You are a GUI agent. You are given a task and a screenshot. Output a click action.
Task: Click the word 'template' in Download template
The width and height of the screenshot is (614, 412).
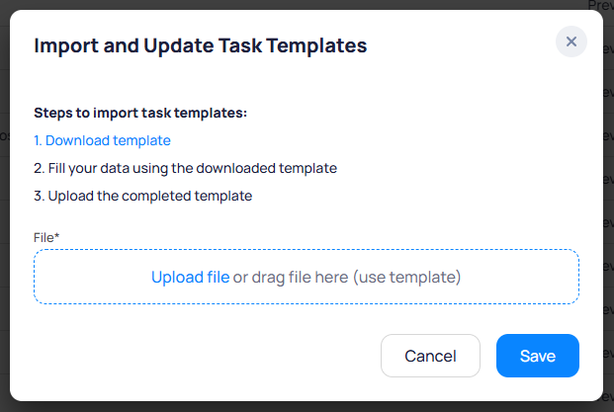141,140
